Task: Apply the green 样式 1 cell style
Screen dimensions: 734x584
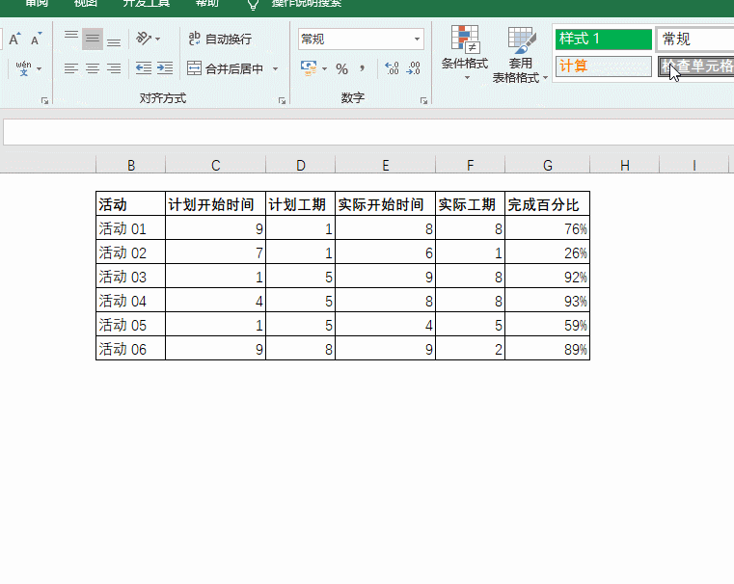Action: (604, 39)
